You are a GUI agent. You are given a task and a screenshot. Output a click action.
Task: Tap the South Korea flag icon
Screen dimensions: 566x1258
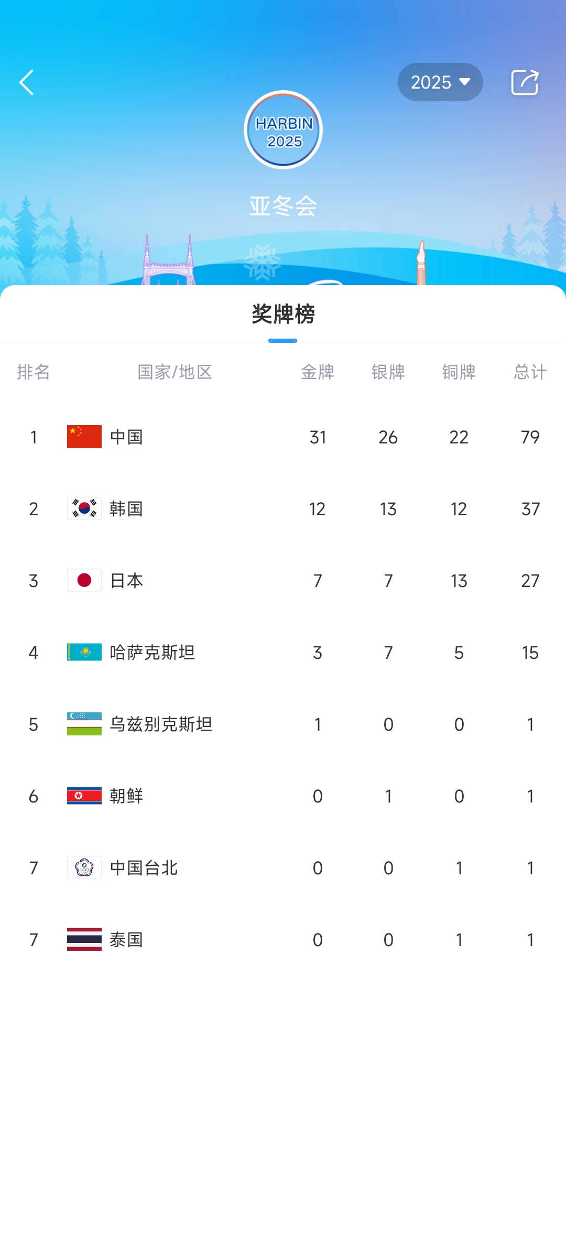click(x=84, y=508)
